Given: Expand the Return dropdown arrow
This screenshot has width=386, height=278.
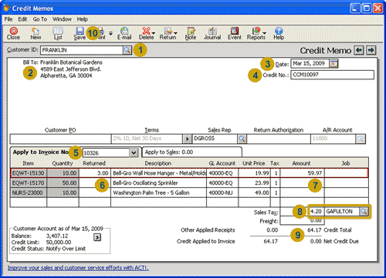Looking at the screenshot, I should pyautogui.click(x=175, y=33).
